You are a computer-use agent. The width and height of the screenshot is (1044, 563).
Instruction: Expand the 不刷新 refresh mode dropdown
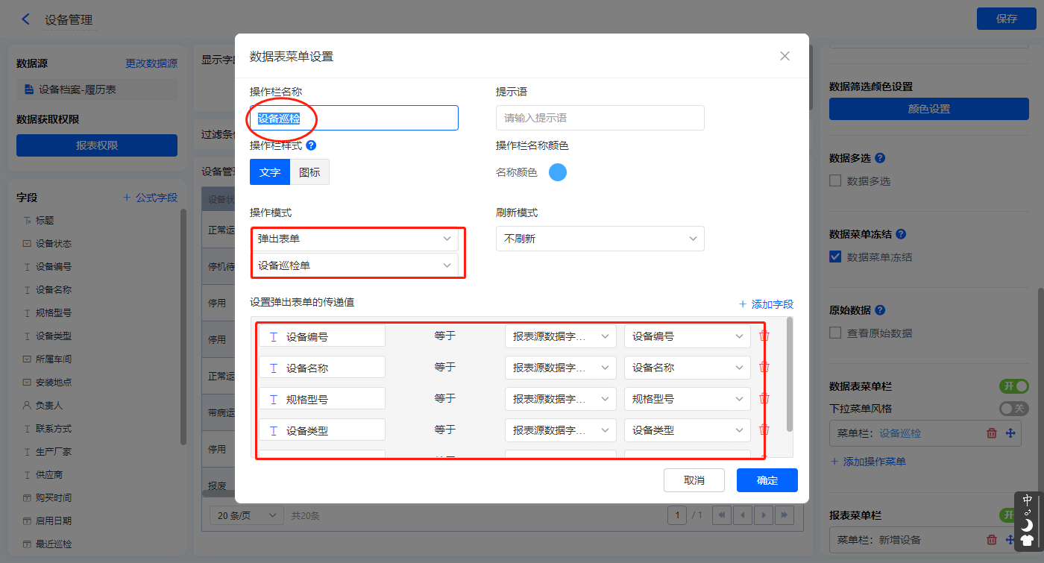pyautogui.click(x=600, y=239)
